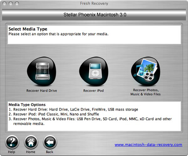
Task: Click the "Help" text under the icon
Action: (x=12, y=152)
